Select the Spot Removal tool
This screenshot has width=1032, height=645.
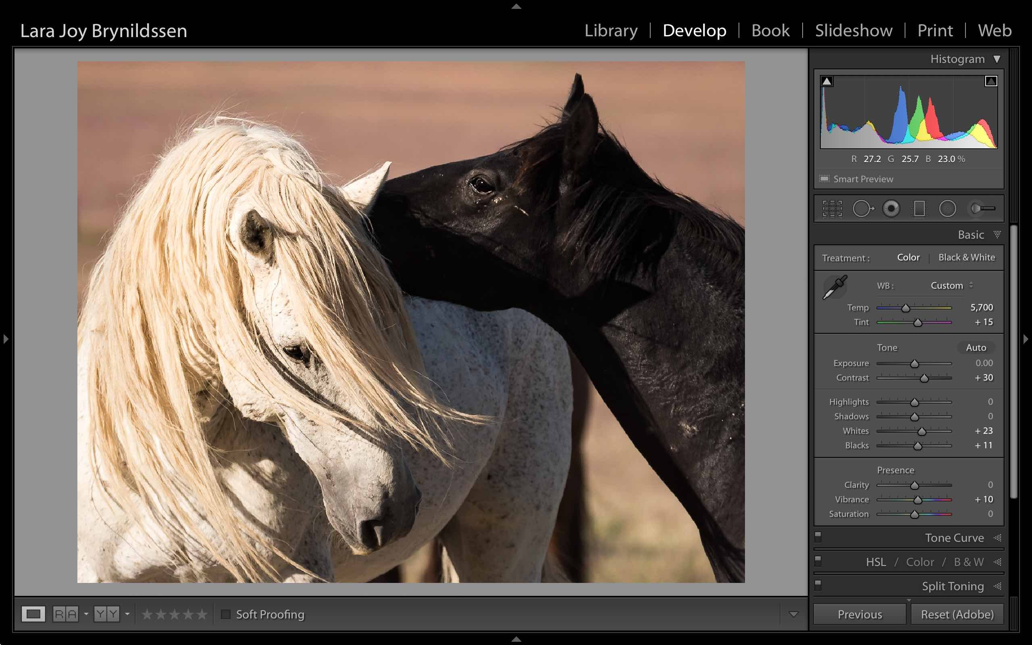(x=863, y=208)
